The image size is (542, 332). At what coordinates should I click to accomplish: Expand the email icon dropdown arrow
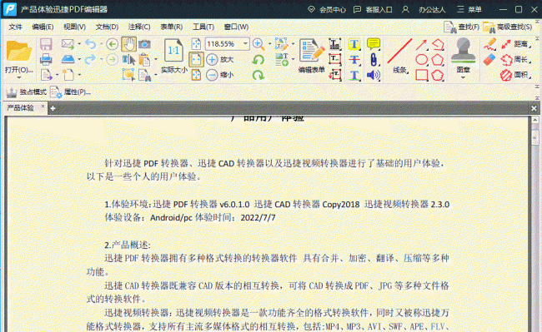79,44
